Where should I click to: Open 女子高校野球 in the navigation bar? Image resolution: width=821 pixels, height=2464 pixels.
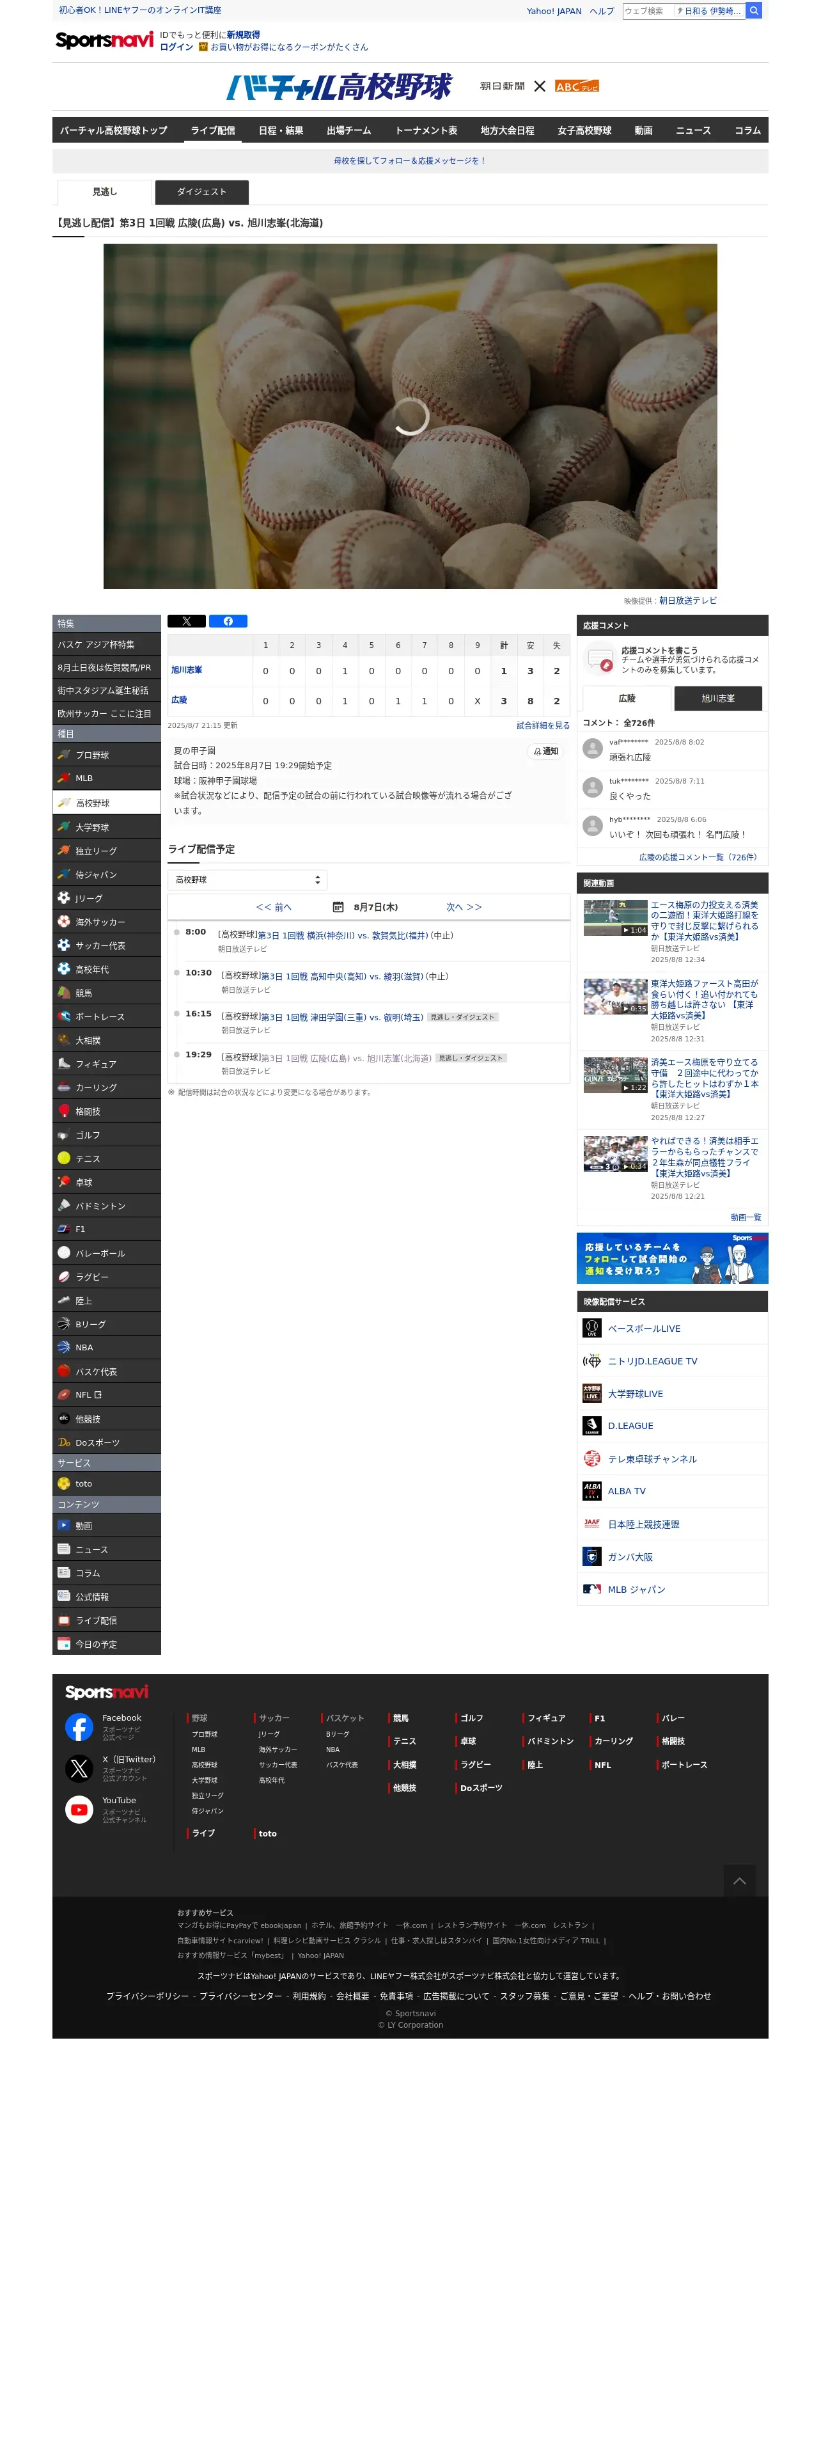click(584, 130)
